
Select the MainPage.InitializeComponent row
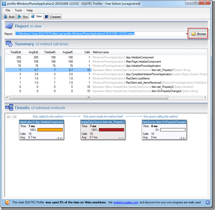tap(106, 61)
